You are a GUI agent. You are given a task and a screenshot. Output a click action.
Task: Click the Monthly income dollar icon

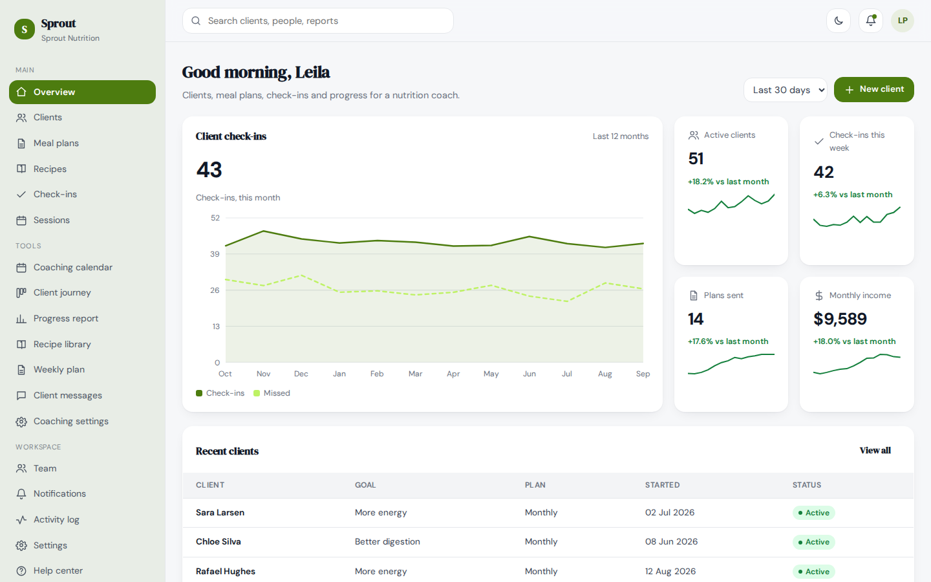pyautogui.click(x=819, y=296)
